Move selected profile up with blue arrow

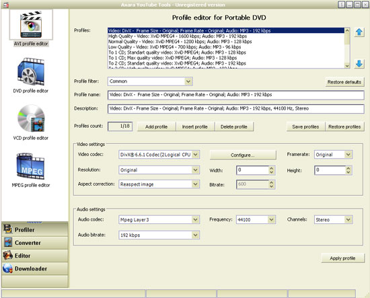(x=359, y=32)
